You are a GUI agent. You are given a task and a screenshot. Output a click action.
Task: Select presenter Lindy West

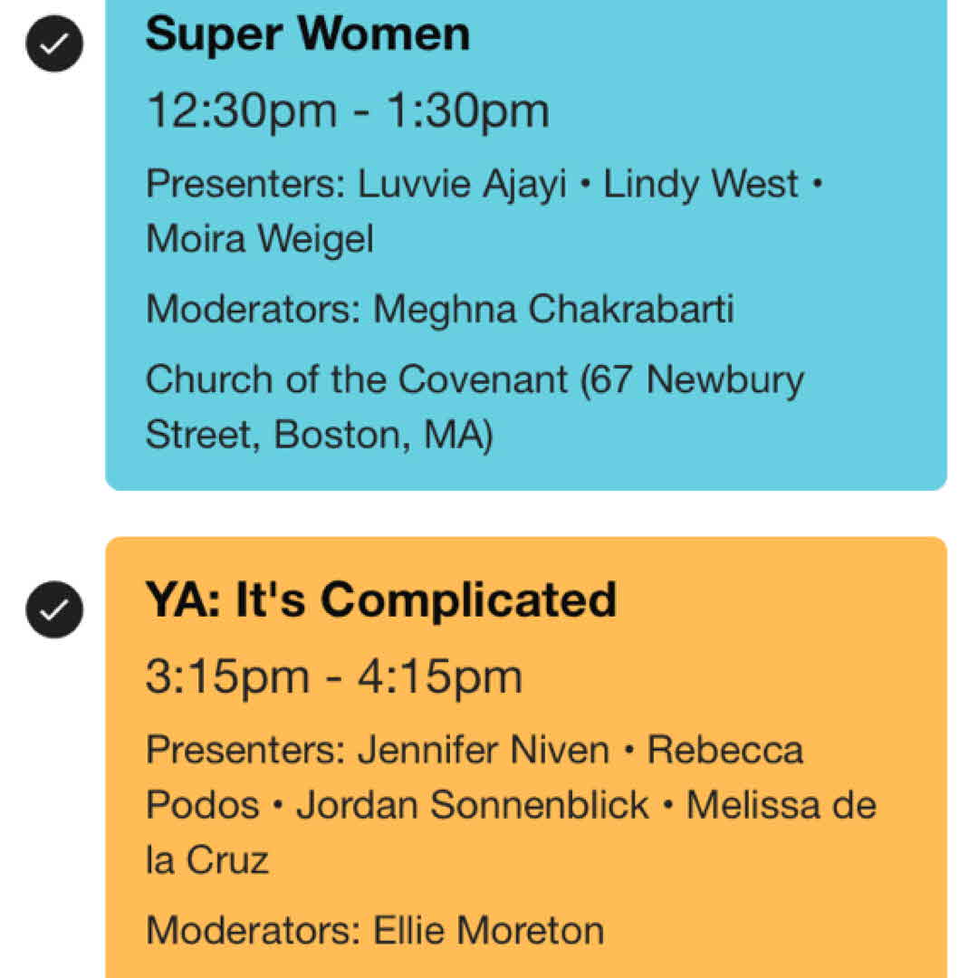click(x=701, y=185)
